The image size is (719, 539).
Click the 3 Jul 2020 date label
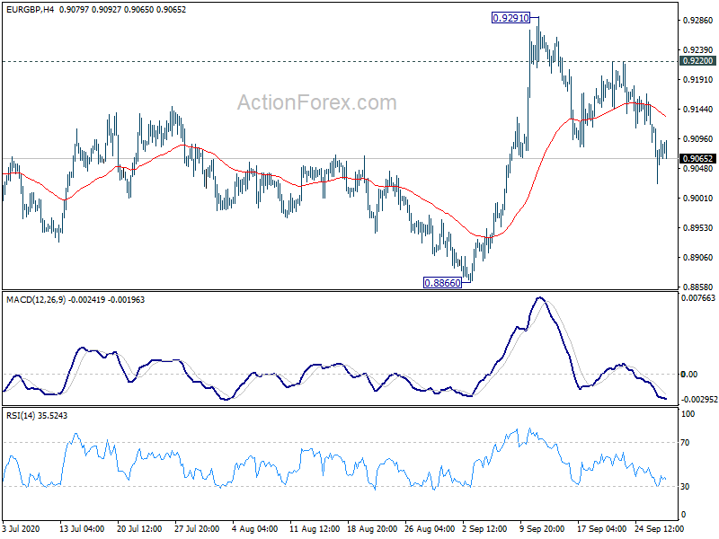pyautogui.click(x=21, y=529)
